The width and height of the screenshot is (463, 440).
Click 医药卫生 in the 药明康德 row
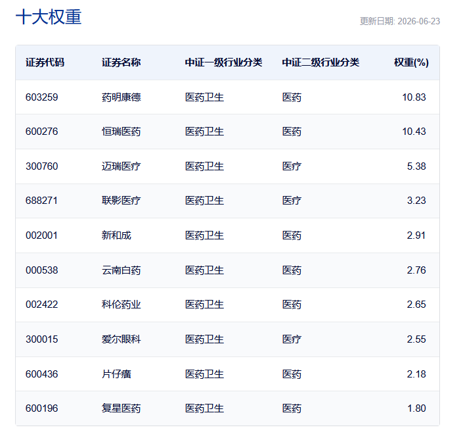[x=204, y=97]
